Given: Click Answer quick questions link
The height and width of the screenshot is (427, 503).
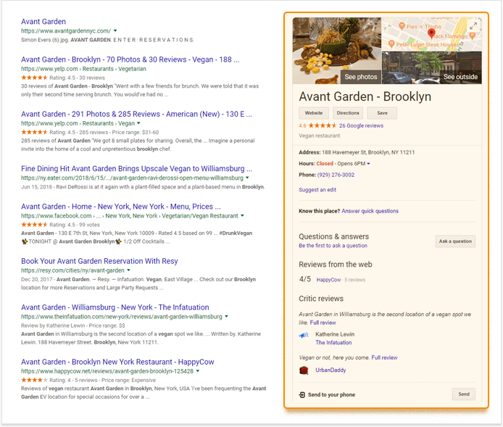Looking at the screenshot, I should [370, 211].
